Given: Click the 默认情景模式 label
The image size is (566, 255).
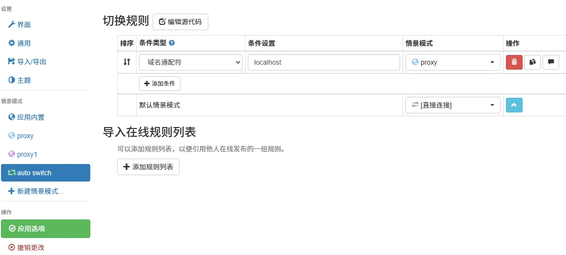Looking at the screenshot, I should pos(160,105).
